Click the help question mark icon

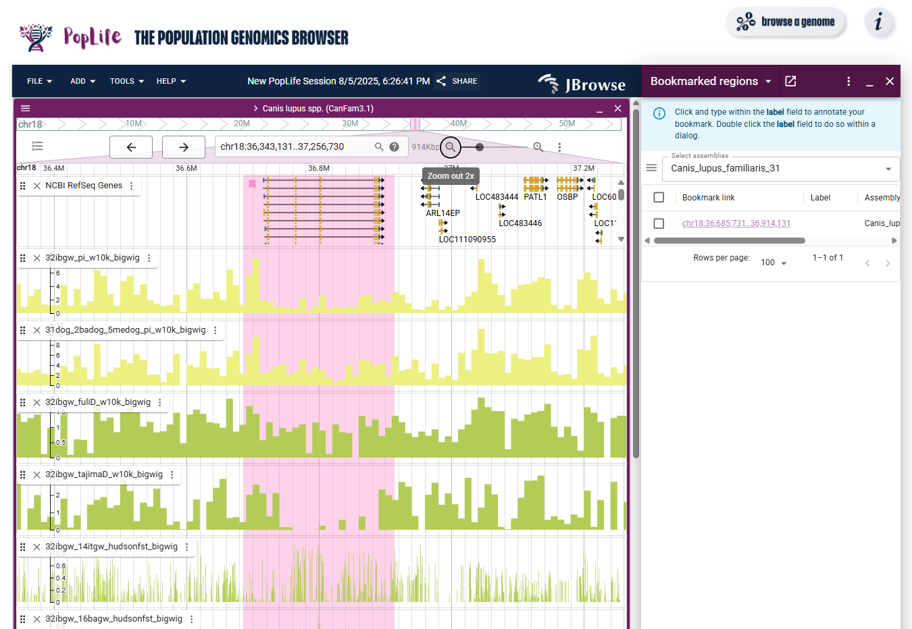(x=395, y=147)
